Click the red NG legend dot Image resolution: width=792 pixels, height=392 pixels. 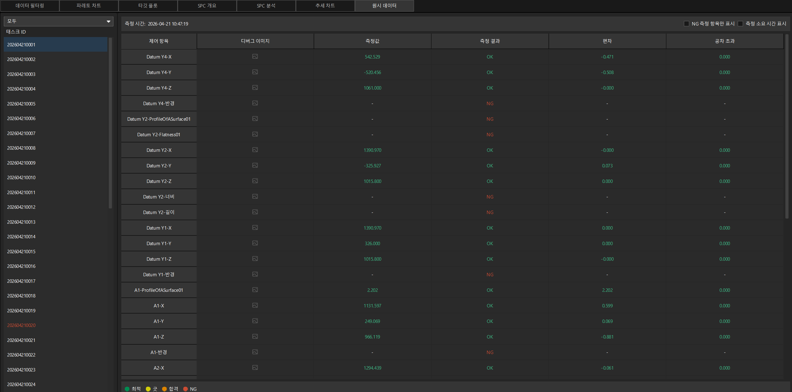tap(185, 389)
